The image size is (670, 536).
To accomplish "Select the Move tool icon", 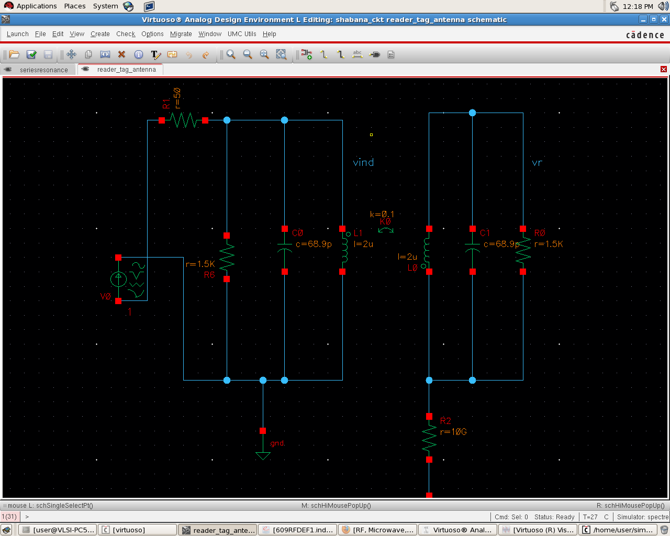I will [x=72, y=54].
